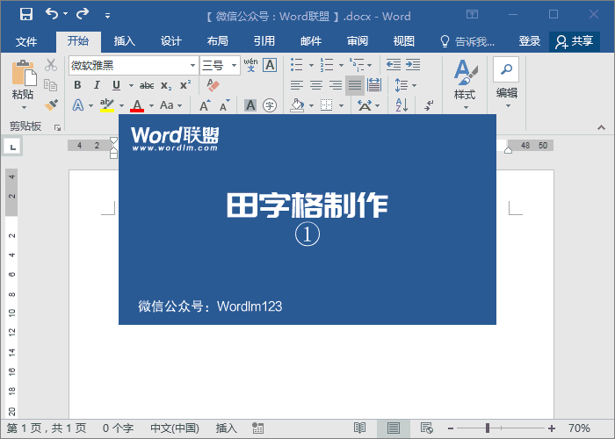Switch to the 插入 tab
The image size is (615, 439).
click(x=125, y=40)
